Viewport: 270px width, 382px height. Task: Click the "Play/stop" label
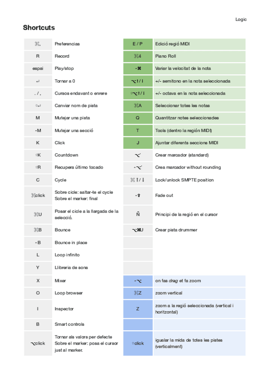(64, 68)
